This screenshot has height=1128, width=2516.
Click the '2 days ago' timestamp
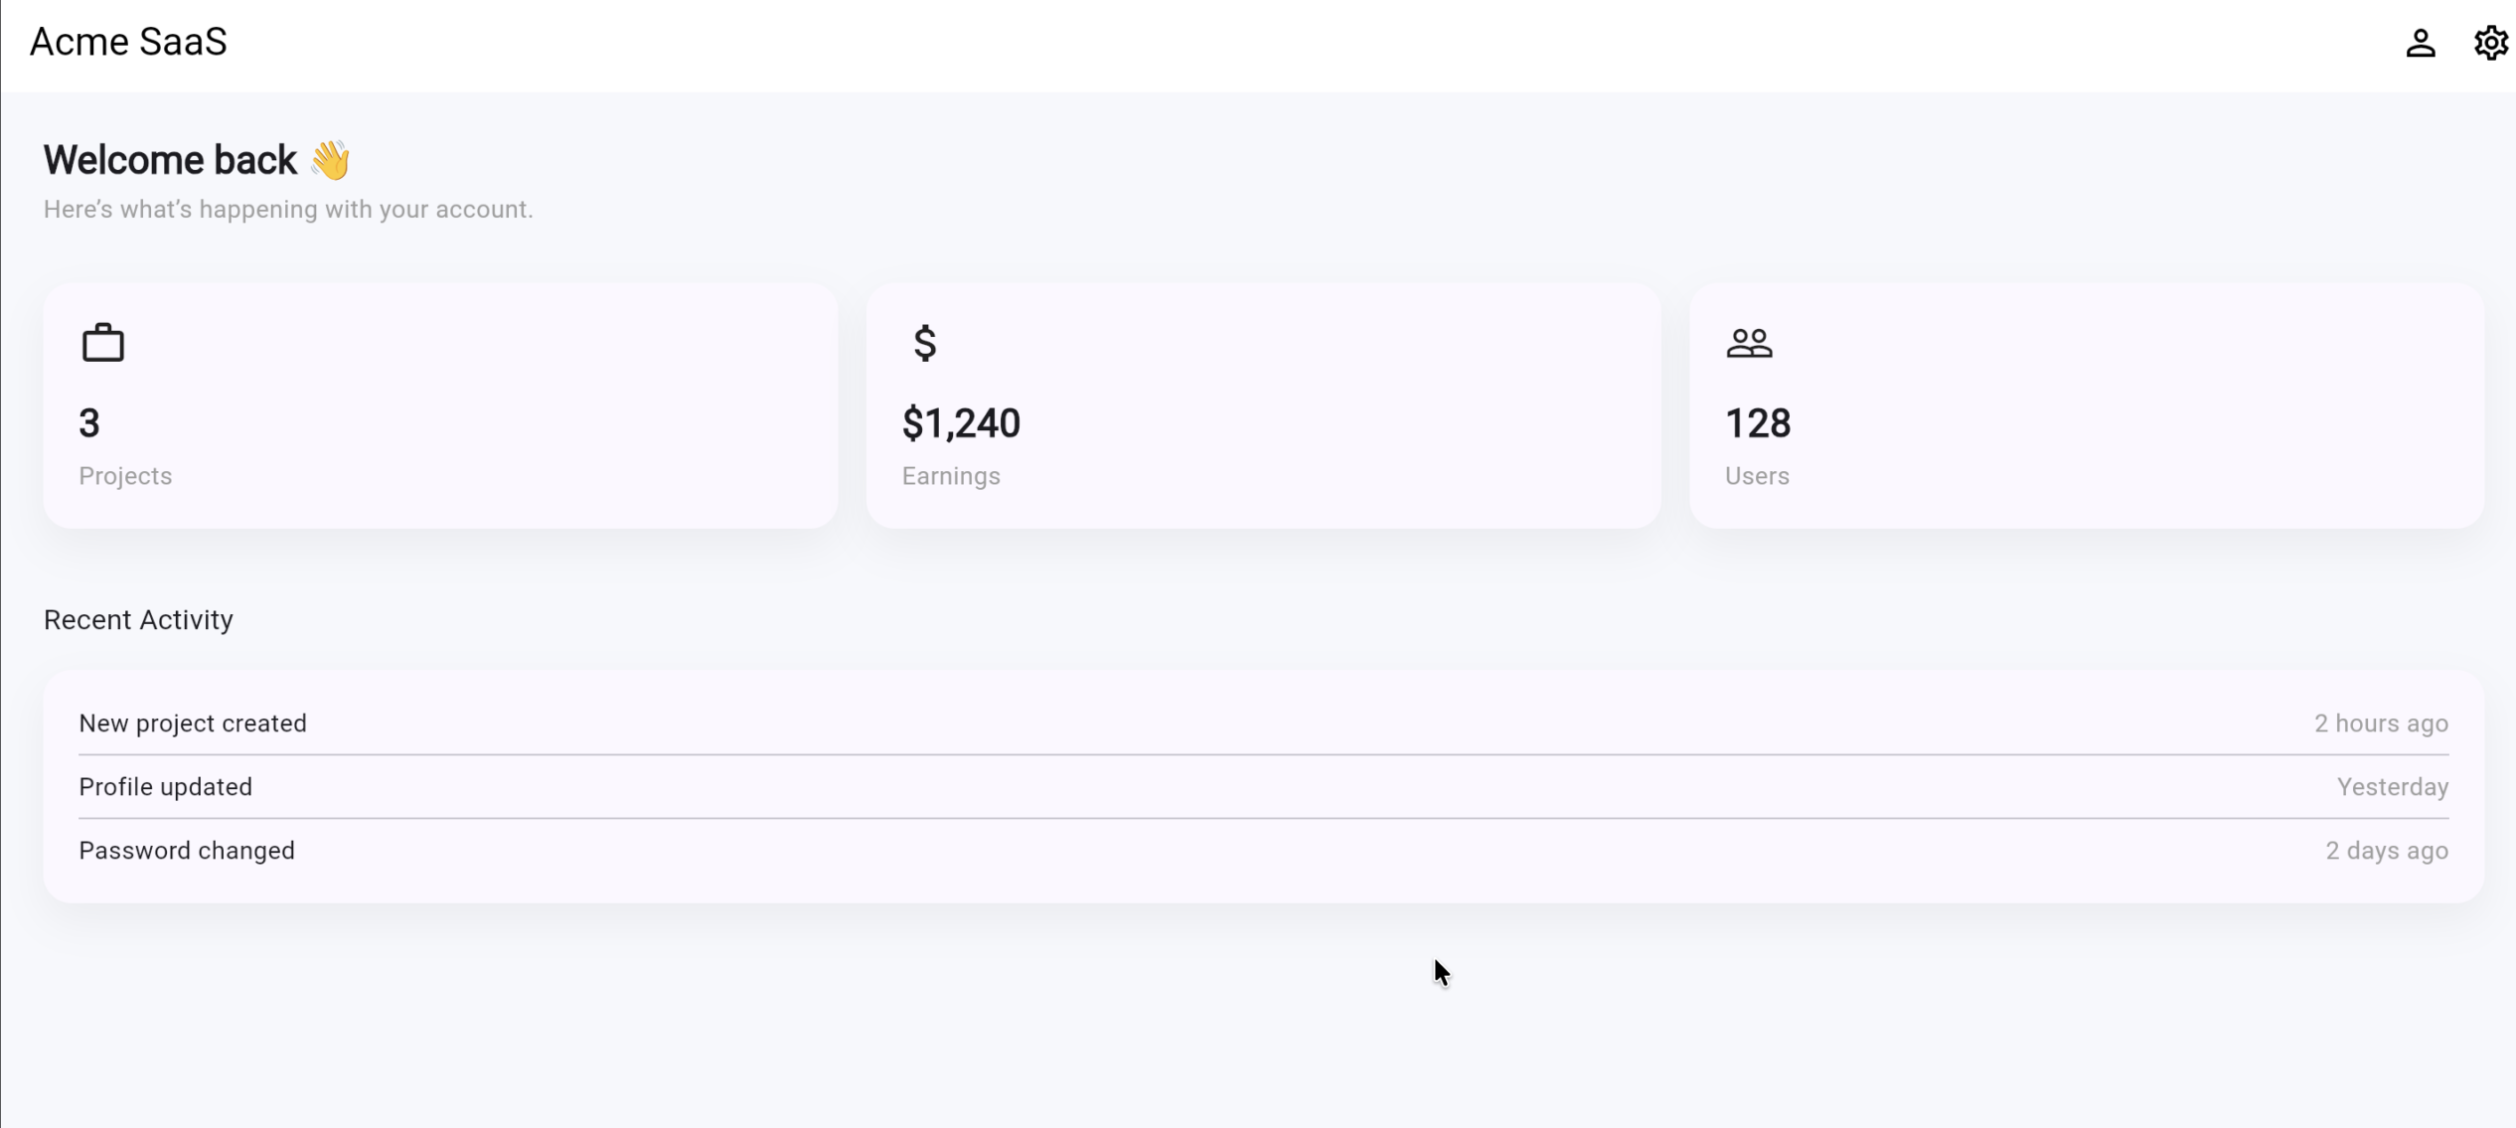2386,851
